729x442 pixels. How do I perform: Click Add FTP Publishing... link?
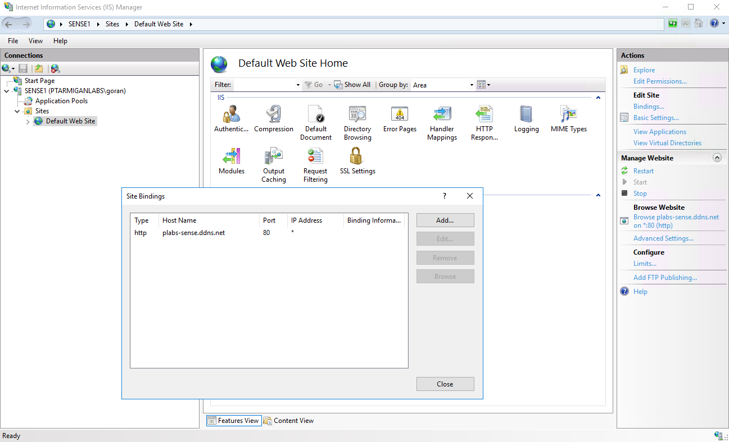665,278
